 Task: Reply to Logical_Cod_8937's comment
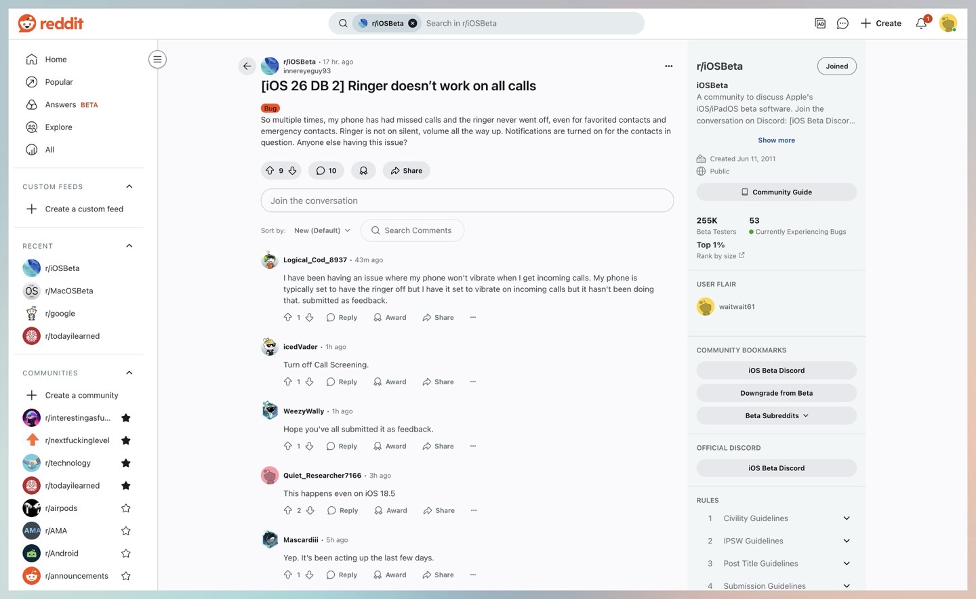342,317
